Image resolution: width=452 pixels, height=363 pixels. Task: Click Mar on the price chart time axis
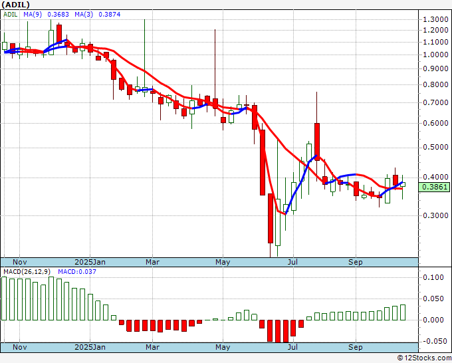pos(152,262)
